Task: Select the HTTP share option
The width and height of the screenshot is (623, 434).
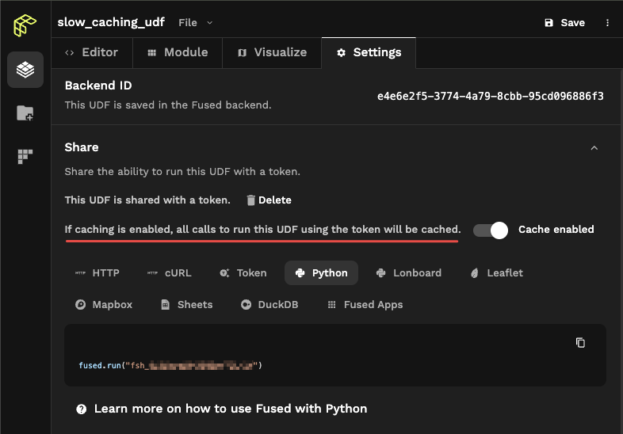Action: (97, 272)
